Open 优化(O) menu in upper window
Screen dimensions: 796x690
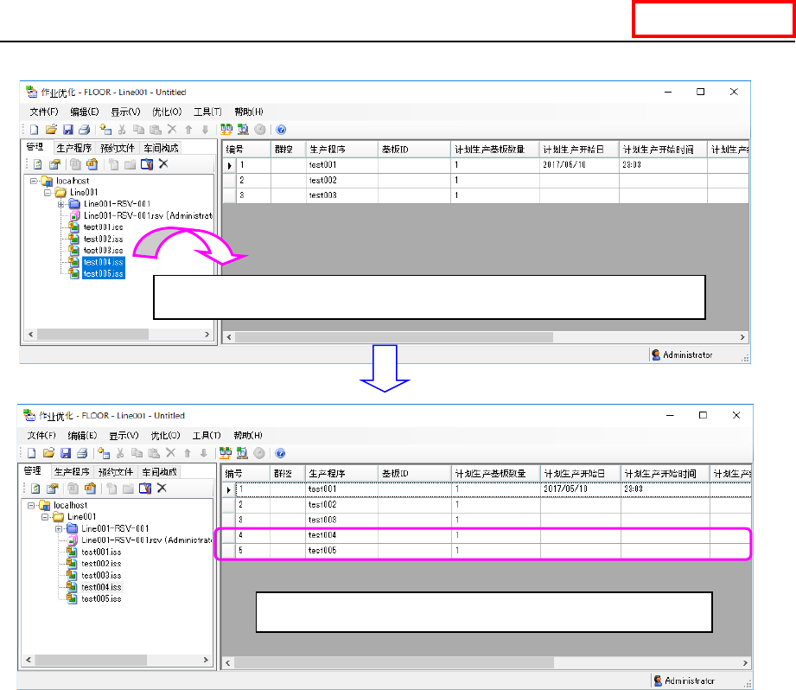[x=167, y=112]
